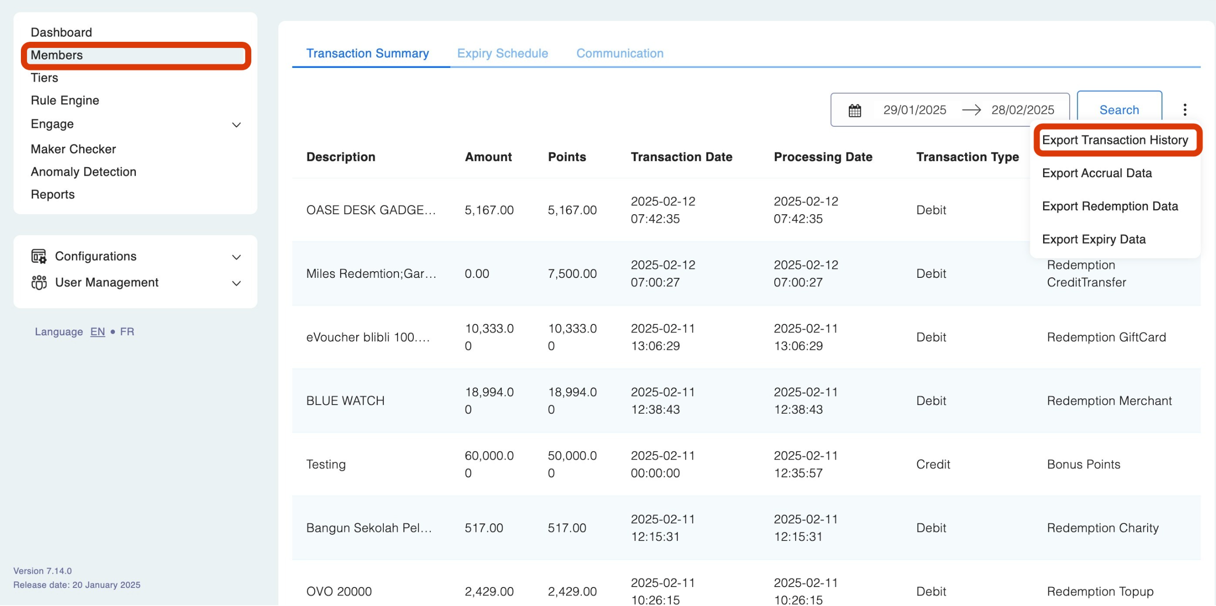Expand the Configurations chevron
Screen dimensions: 1216x606
[236, 257]
